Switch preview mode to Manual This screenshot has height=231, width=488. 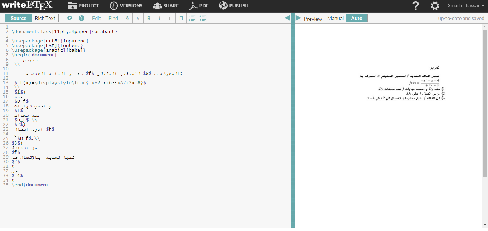[335, 18]
